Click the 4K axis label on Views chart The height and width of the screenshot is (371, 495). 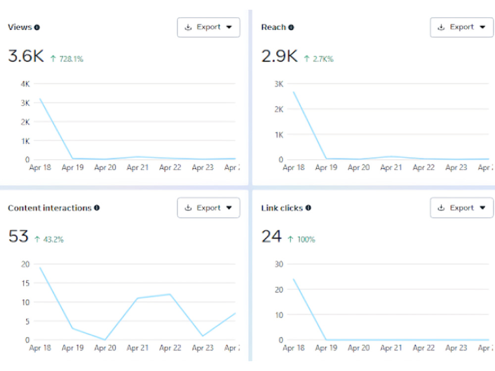tap(25, 84)
